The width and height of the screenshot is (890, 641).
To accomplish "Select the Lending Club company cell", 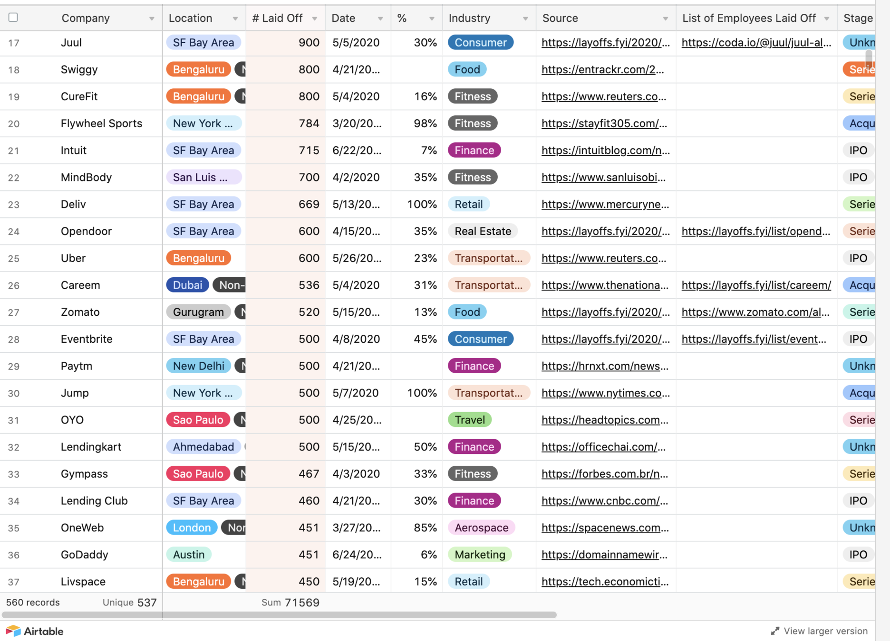I will 94,501.
